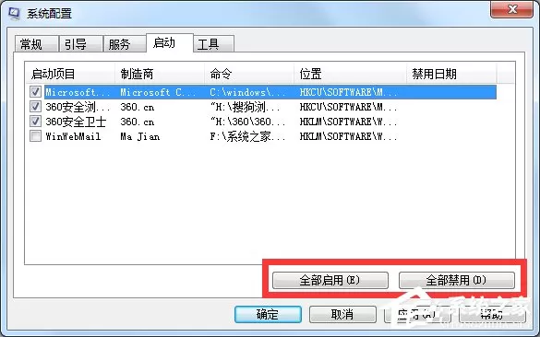Switch to the 常规 tab
The image size is (540, 337).
[36, 44]
